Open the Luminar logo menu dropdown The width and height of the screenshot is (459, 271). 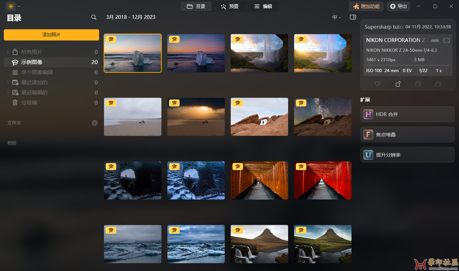click(13, 6)
